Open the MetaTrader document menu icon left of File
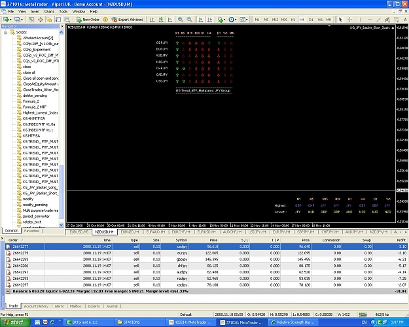Screen dimensions: 409x327 3,12
